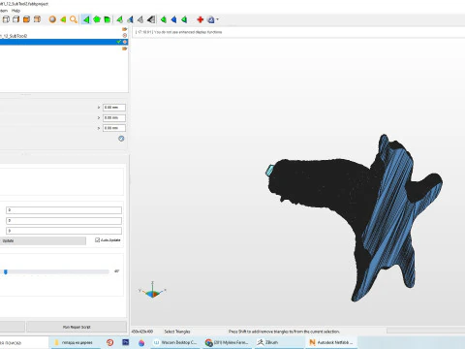The image size is (465, 349).
Task: Click the button left of Run Repair Script
Action: pos(13,327)
